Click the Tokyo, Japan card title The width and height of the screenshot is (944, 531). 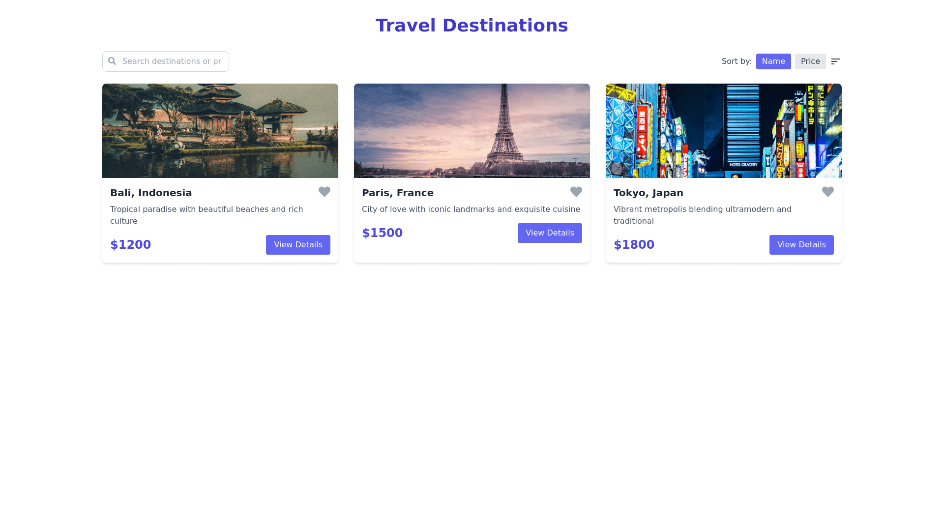click(649, 193)
